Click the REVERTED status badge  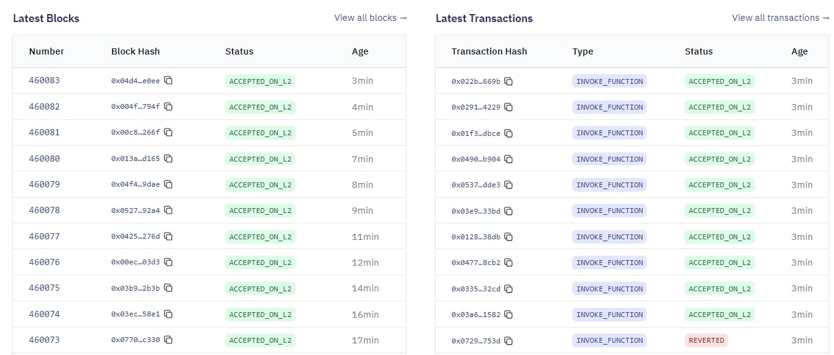point(706,340)
